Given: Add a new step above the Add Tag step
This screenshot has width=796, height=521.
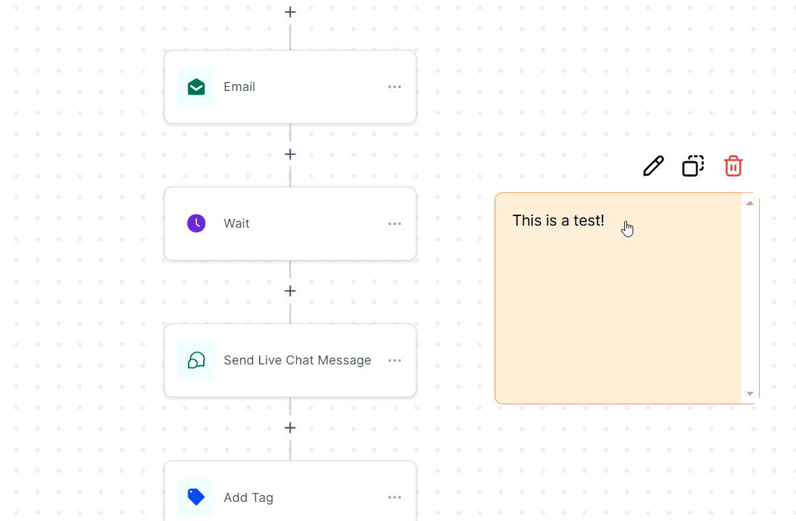Looking at the screenshot, I should (290, 427).
